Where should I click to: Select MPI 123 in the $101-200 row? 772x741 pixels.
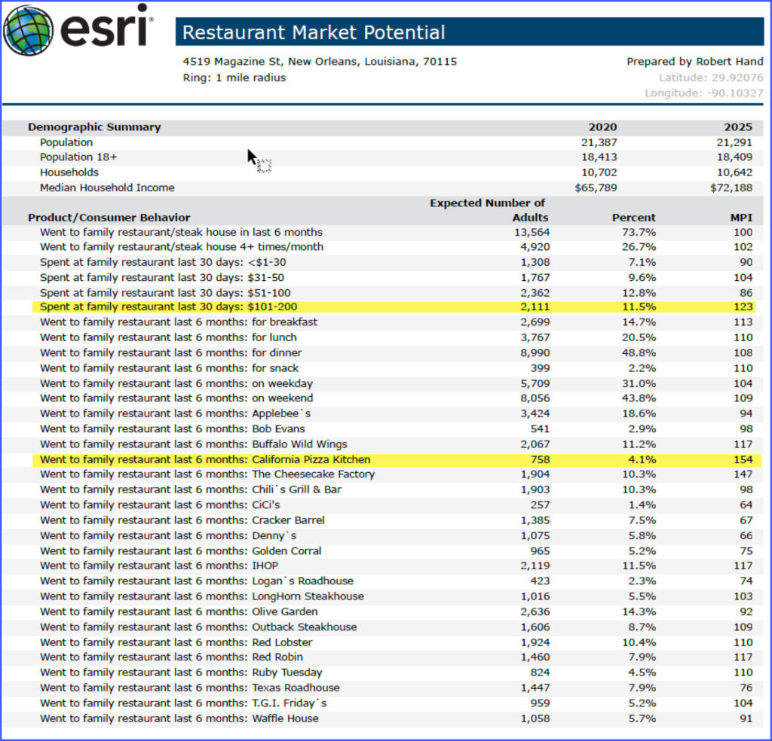point(743,306)
